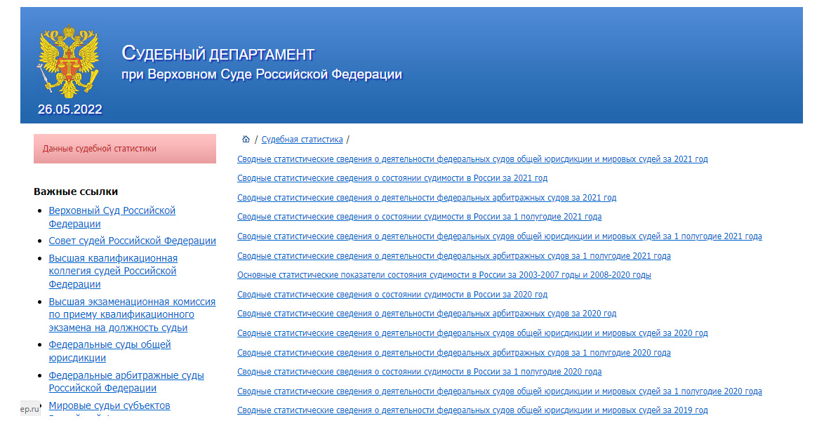This screenshot has height=423, width=824.
Task: Open Федеральные арбитражные суды Российской Федерации link
Action: (126, 382)
